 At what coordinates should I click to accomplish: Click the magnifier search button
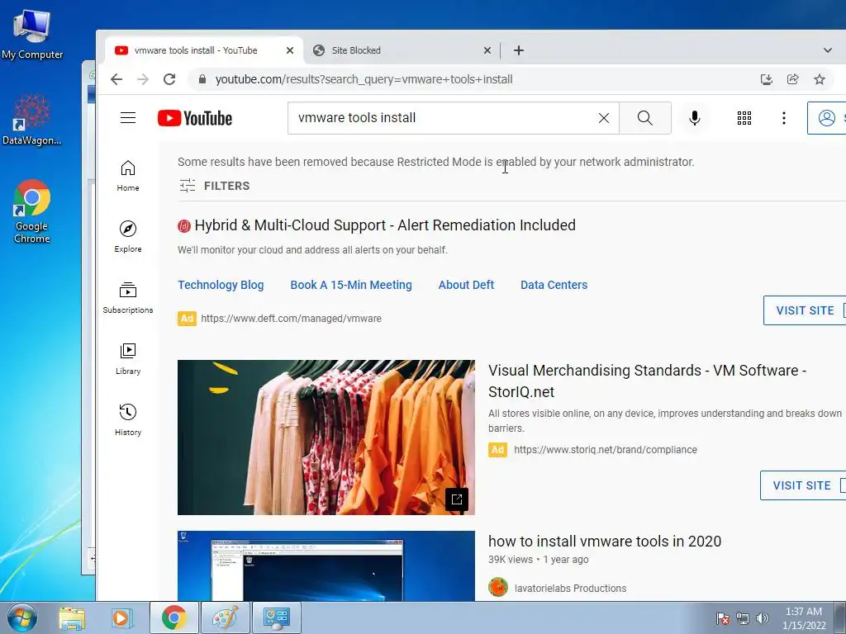click(x=644, y=118)
